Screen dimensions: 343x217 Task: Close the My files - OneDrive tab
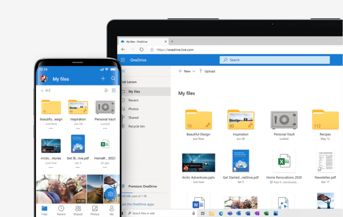166,41
